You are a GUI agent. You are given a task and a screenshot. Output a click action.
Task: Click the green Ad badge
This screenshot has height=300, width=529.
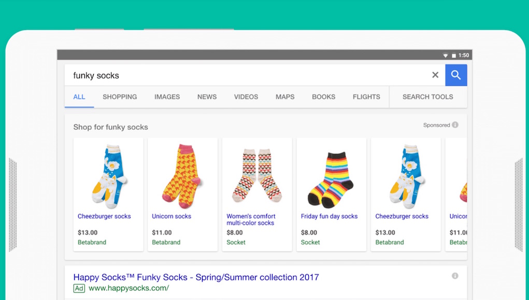click(79, 288)
